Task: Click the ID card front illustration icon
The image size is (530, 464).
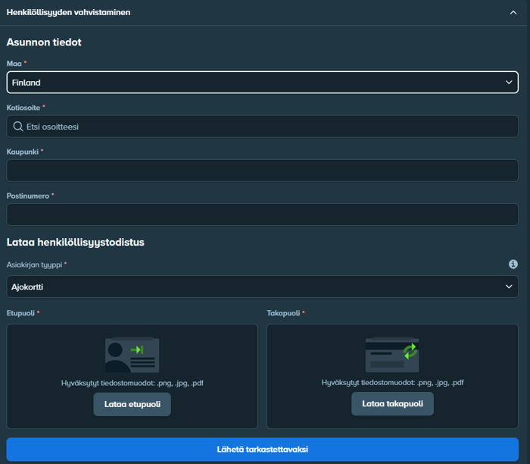Action: pos(132,355)
